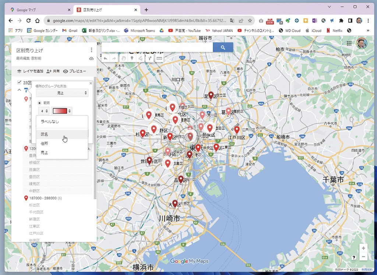Select the add marker tool
This screenshot has width=377, height=275.
click(132, 58)
